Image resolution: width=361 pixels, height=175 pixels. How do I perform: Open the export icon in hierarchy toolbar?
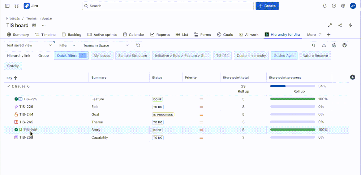point(324,45)
